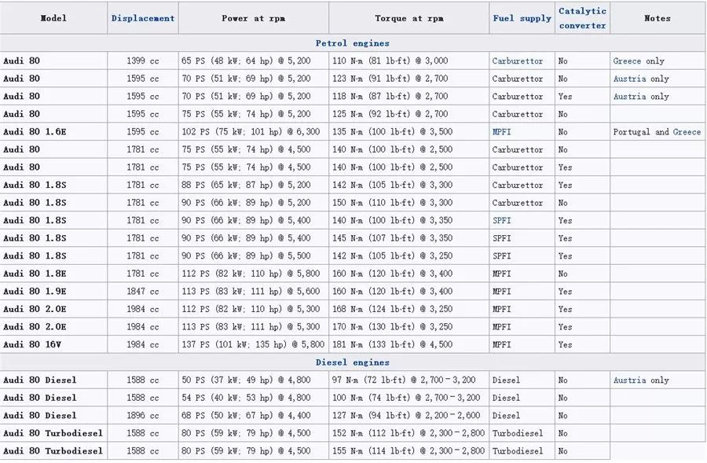Click '155 N·m (114 lb·ft) @ 2,300–2,800' cell
707x463 pixels.
click(x=409, y=451)
